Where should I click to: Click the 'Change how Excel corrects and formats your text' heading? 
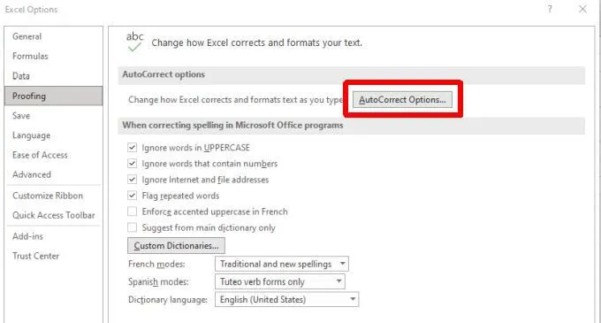click(257, 42)
